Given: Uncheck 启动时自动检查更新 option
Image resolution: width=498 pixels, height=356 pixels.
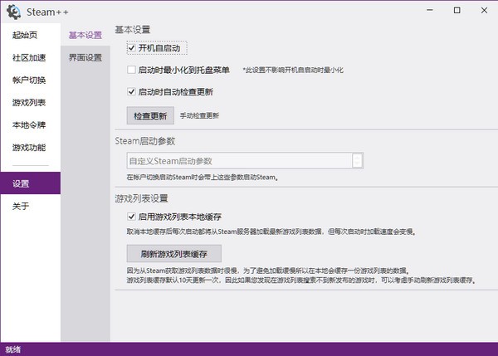Looking at the screenshot, I should pyautogui.click(x=132, y=92).
